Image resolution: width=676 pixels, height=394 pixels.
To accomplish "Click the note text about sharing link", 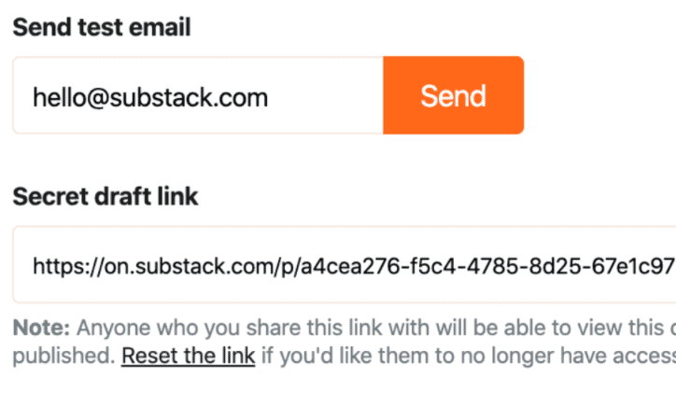I will pos(344,342).
